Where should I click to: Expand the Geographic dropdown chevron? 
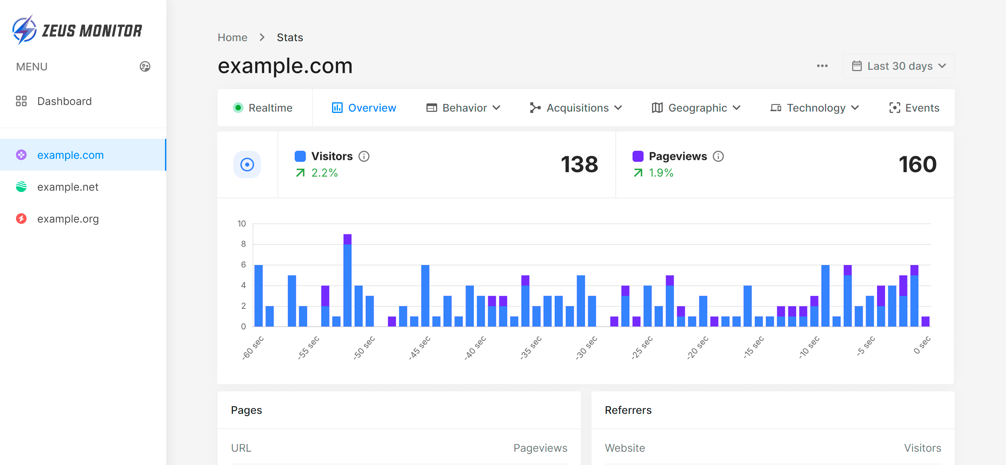coord(737,108)
